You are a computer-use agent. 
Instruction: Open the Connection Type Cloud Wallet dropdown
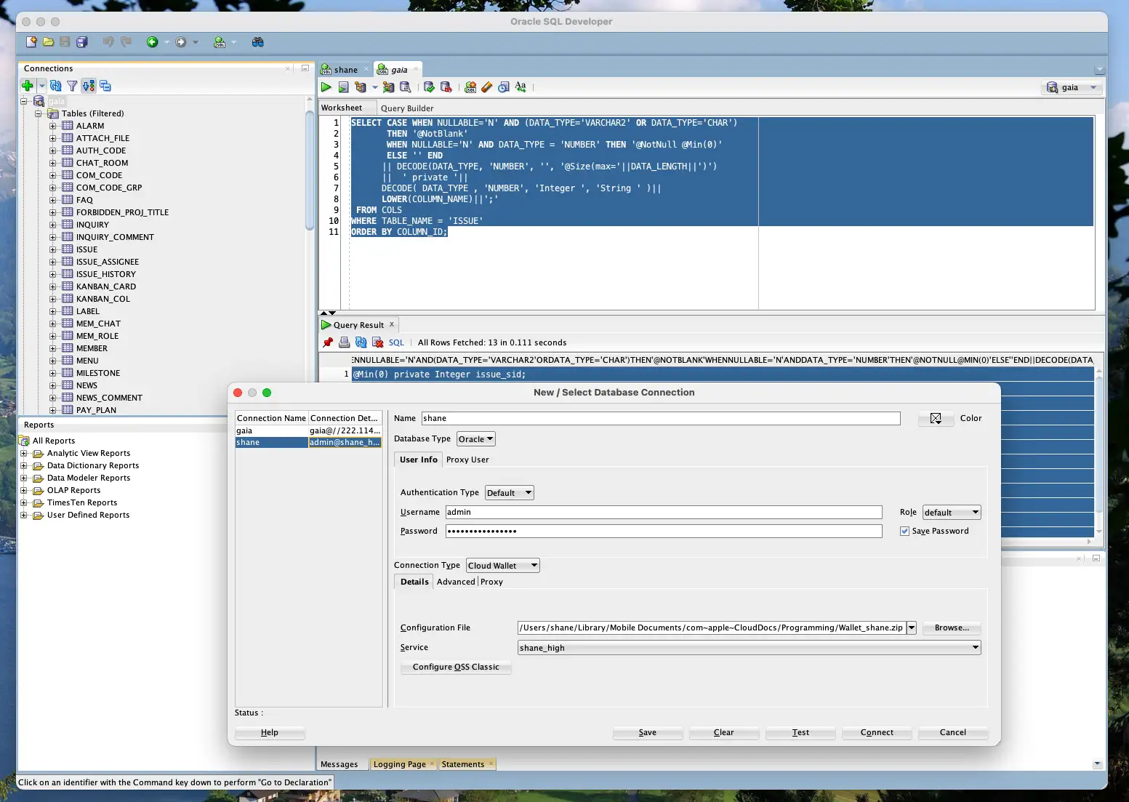503,566
